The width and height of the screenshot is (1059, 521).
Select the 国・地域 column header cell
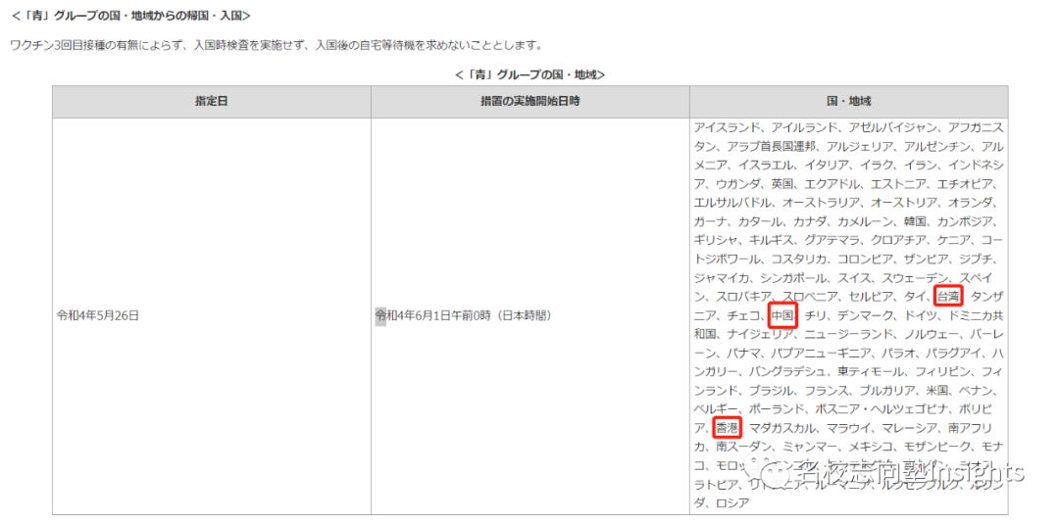849,102
